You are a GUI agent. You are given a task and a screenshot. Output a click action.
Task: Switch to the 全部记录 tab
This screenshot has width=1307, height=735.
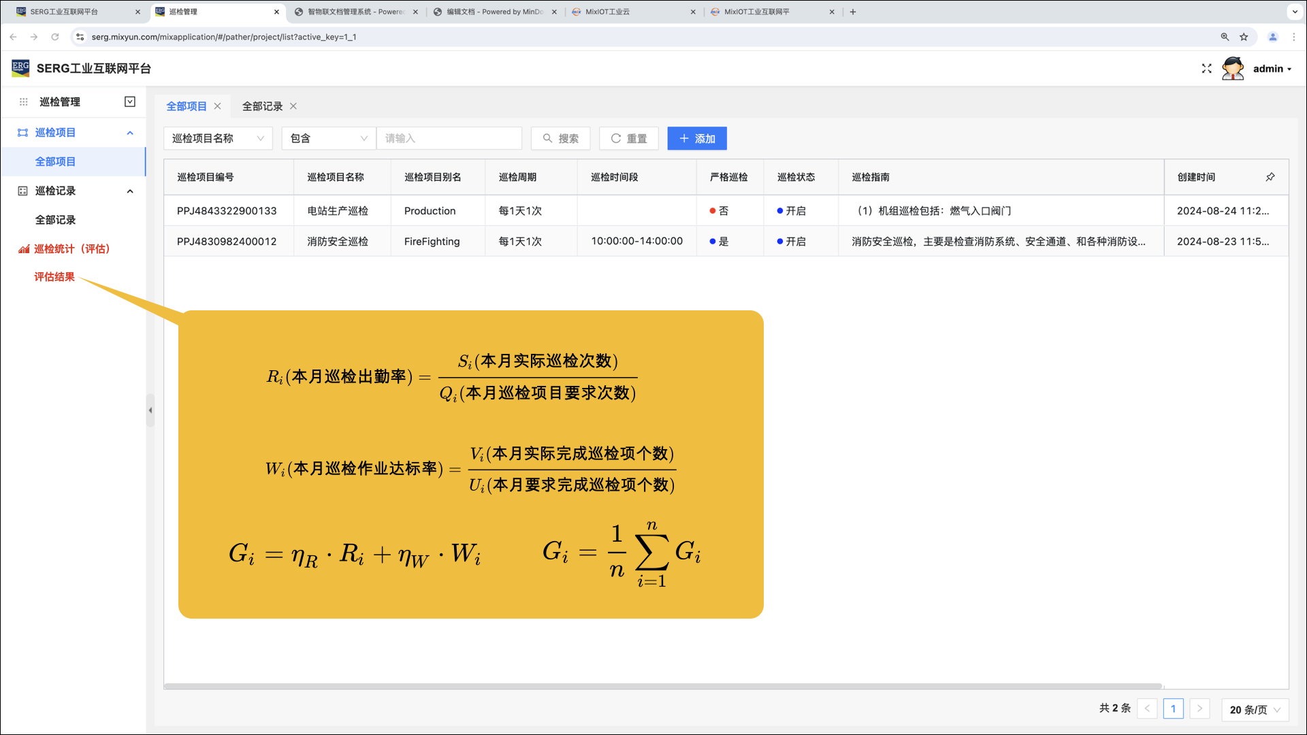coord(262,106)
